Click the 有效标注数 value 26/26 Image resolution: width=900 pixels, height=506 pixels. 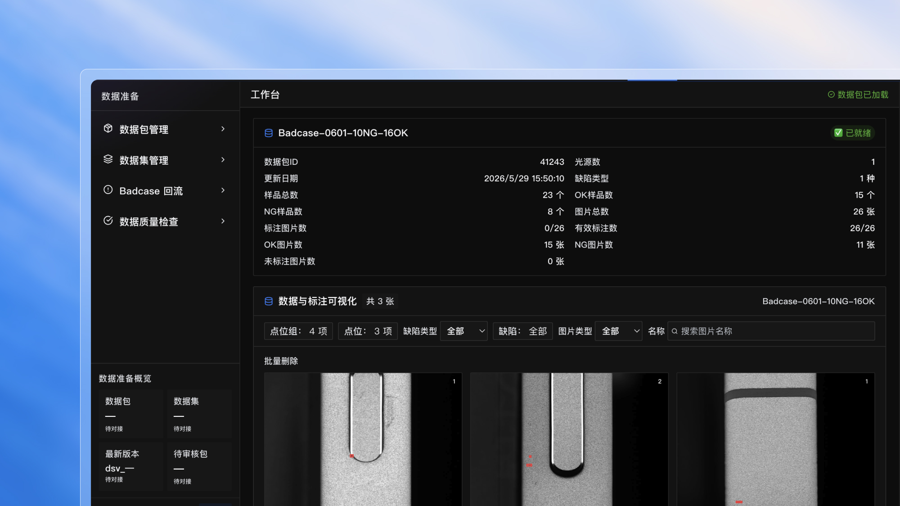(862, 228)
